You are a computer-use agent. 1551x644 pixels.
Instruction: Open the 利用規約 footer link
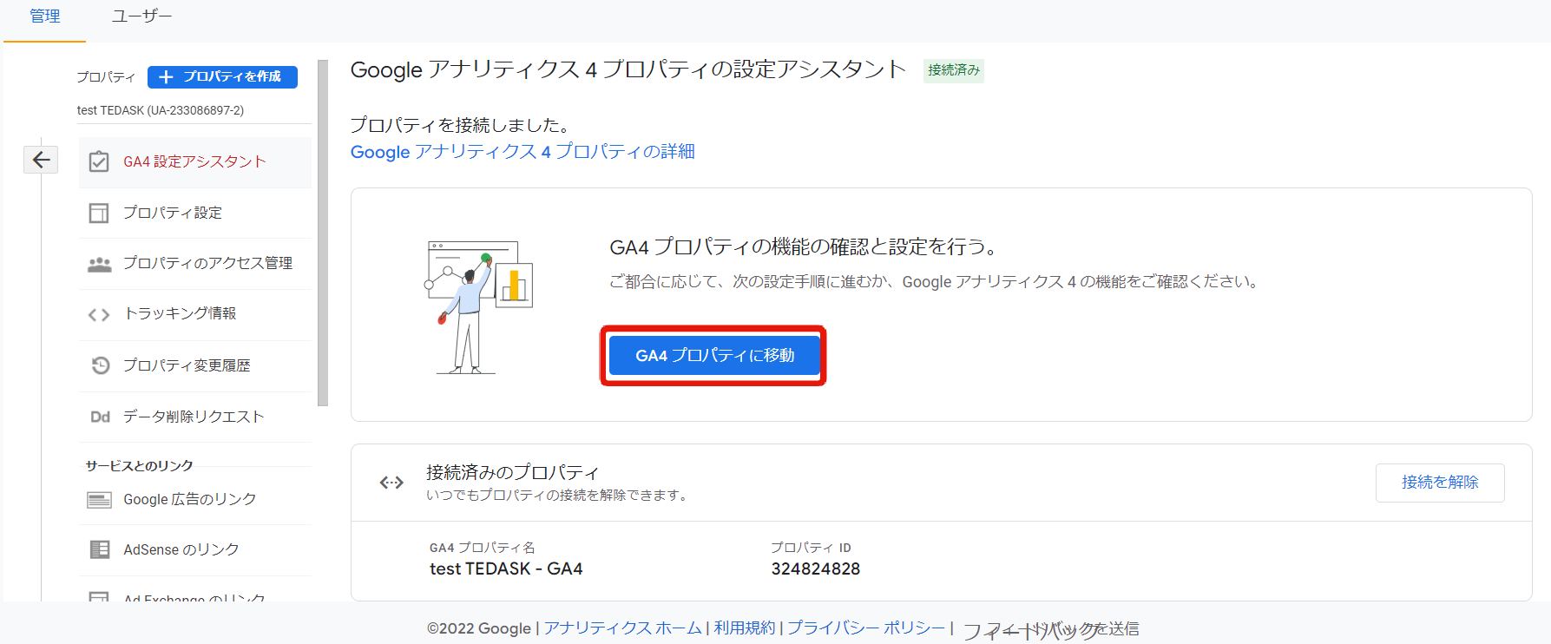[744, 628]
